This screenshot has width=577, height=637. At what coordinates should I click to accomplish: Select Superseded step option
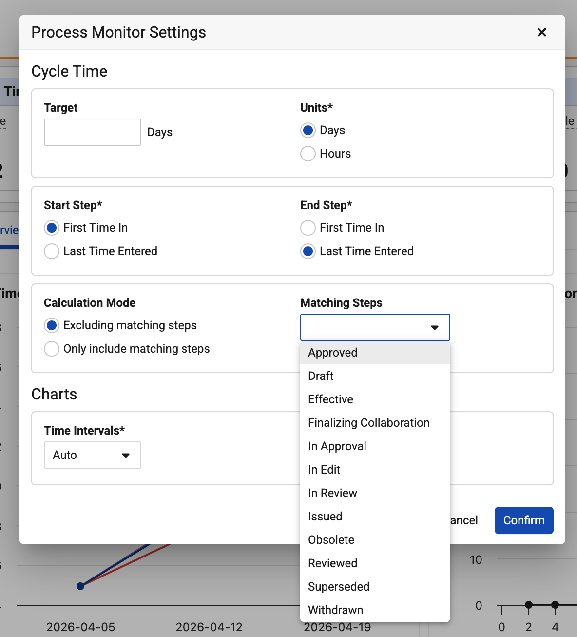[x=375, y=587]
